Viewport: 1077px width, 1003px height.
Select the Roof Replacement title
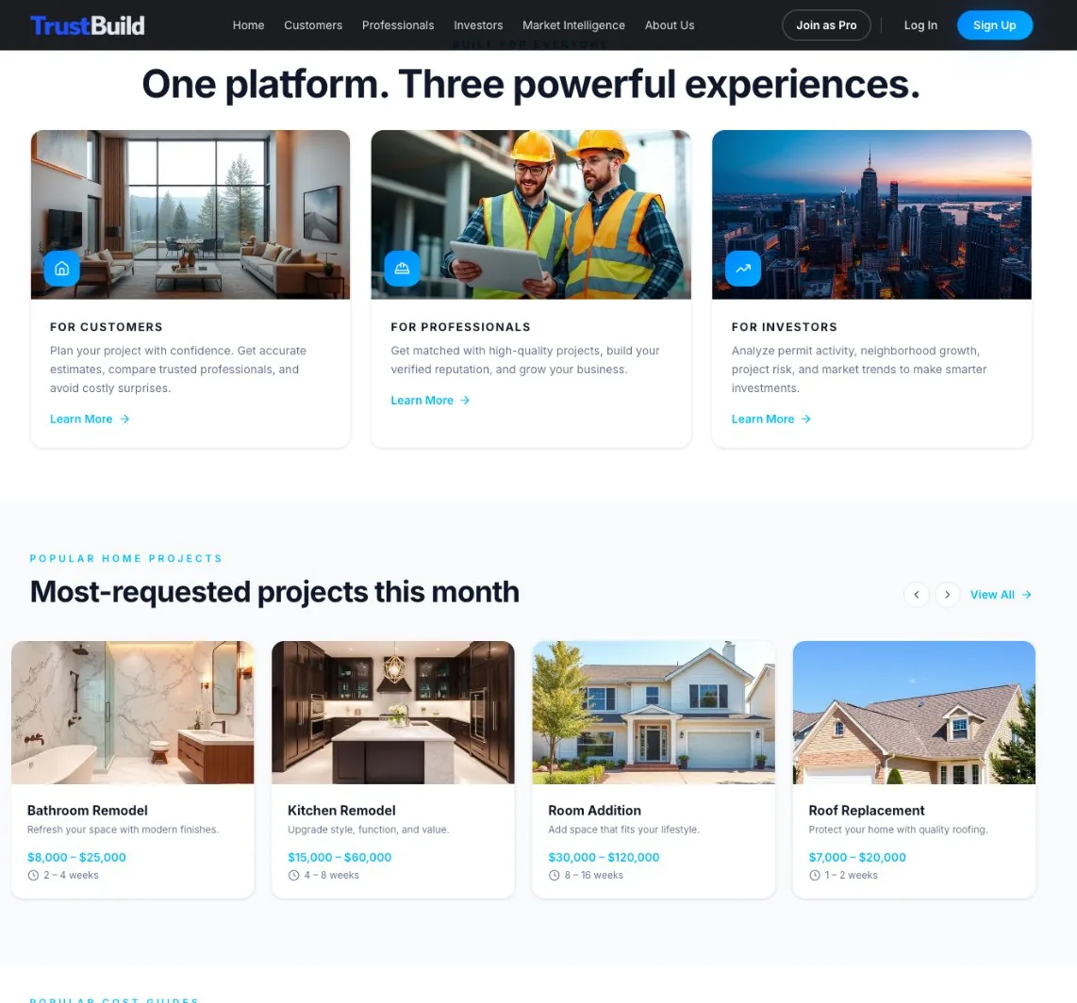(x=866, y=810)
